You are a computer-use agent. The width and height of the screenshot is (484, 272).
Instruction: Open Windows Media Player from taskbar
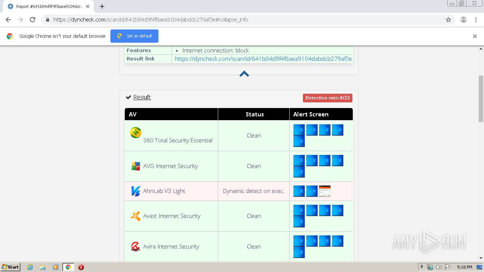(x=56, y=267)
